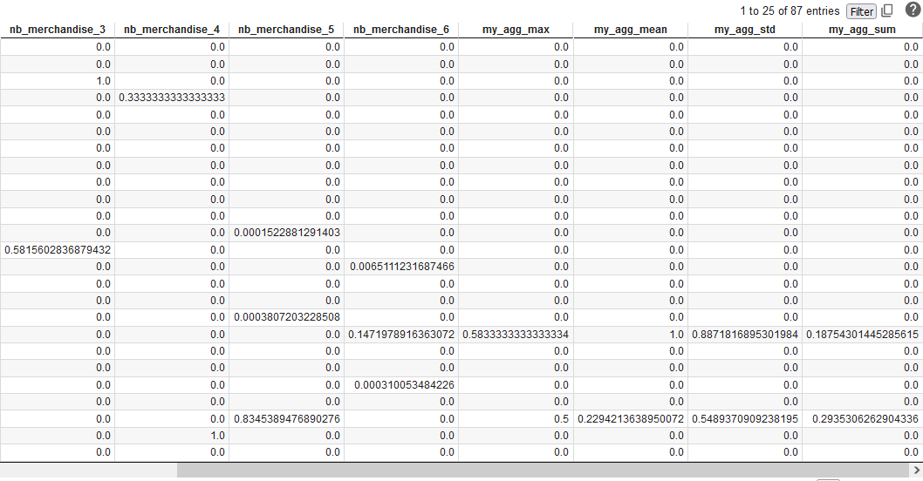
Task: Select cell with value 0.5815602836879432
Action: pos(58,249)
